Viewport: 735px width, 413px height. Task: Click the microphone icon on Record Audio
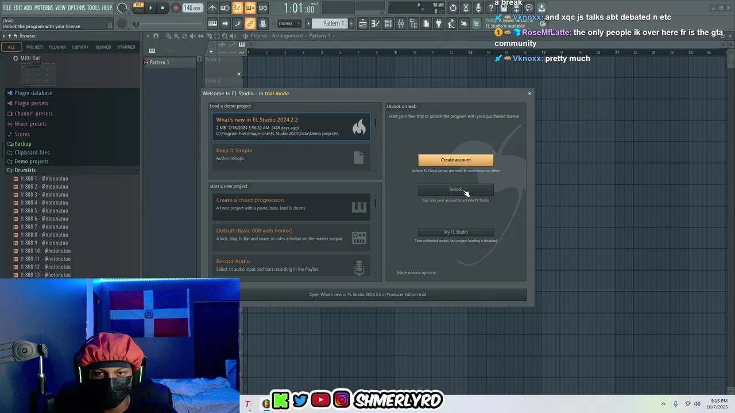(359, 267)
